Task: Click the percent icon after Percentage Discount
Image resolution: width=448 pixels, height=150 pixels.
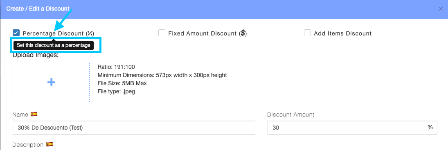Action: click(90, 33)
